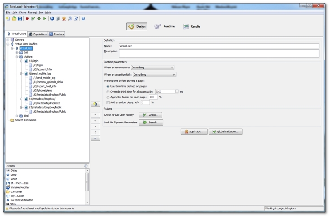This screenshot has width=329, height=216.
Task: Select the Shared Containers tree item
Action: click(26, 120)
